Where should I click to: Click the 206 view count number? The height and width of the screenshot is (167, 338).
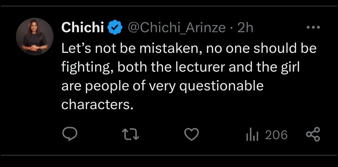(x=276, y=135)
